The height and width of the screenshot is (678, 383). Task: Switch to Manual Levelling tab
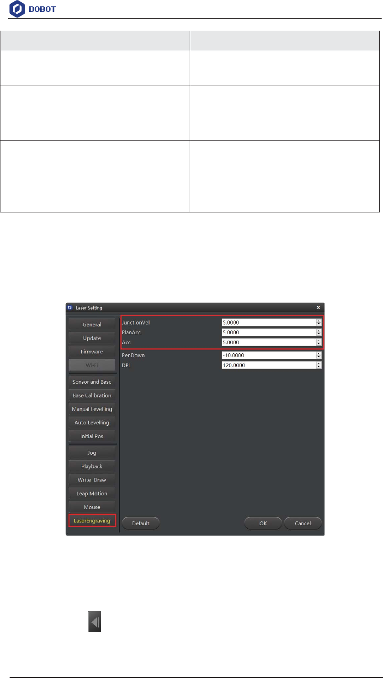point(92,409)
